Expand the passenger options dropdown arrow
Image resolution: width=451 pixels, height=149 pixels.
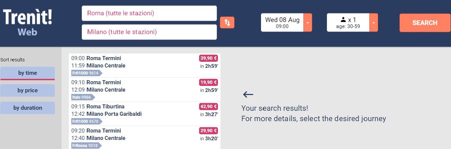[x=374, y=22]
